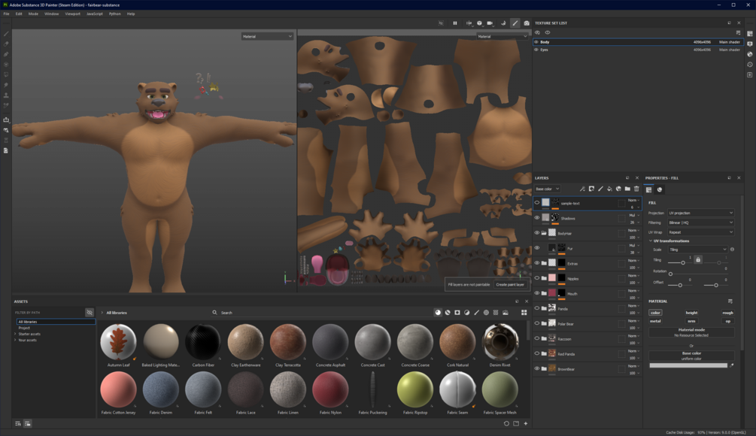Click the first Tiling slider handle
This screenshot has height=436, width=756.
click(683, 262)
